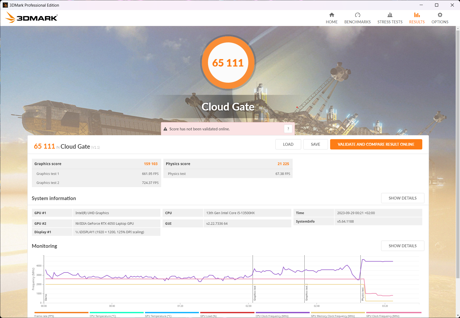The width and height of the screenshot is (460, 318).
Task: Click the Physics test marker in the chart
Action: coord(363,294)
